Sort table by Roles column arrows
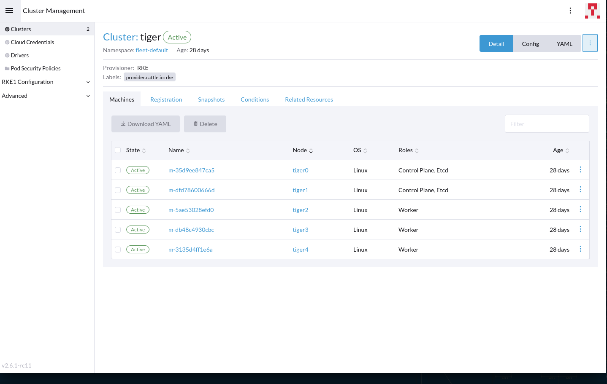 [x=417, y=150]
